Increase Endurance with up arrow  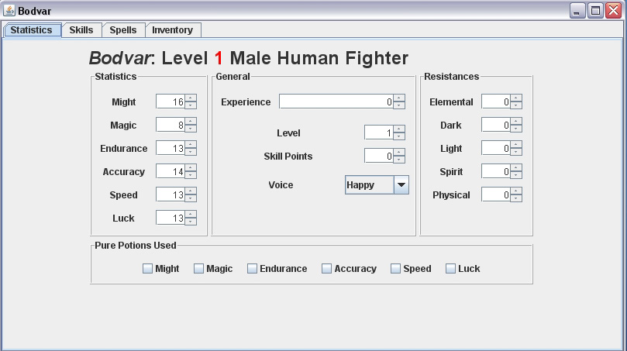click(191, 144)
